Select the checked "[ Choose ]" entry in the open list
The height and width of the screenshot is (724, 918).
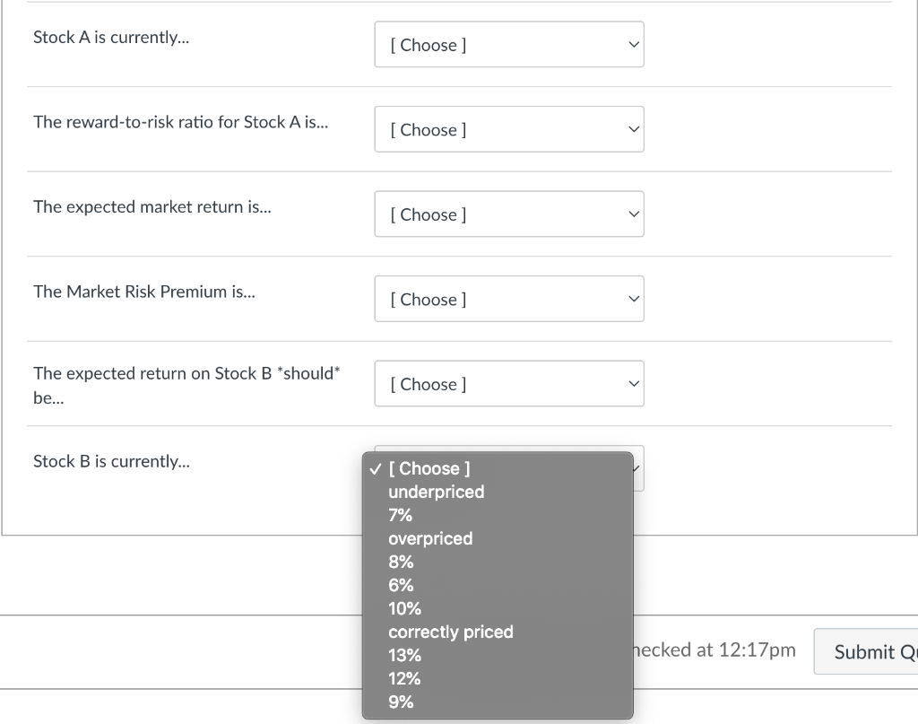(x=429, y=468)
